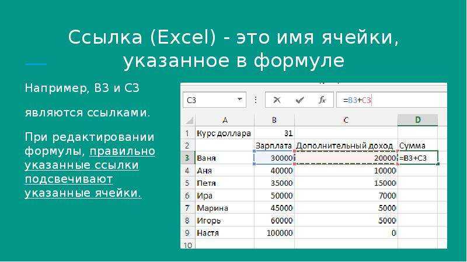Click the three-dot formula bar resize handle
The height and width of the screenshot is (262, 467).
coord(255,100)
